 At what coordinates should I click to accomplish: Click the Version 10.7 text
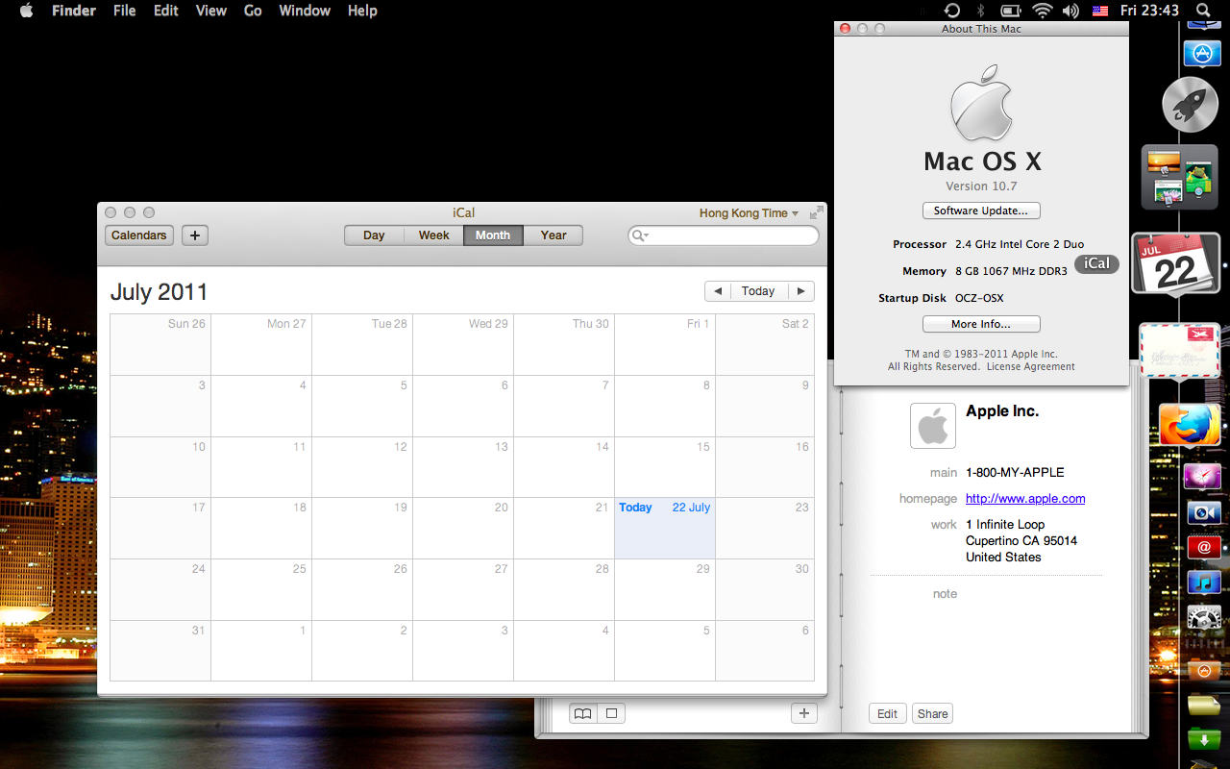[x=981, y=186]
